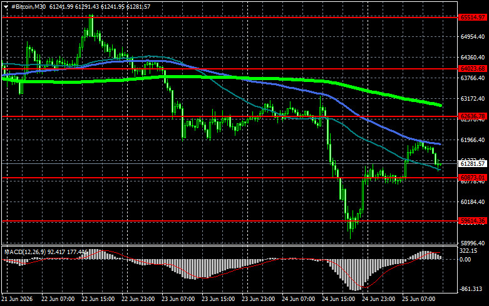Select the 24 Jun 07:00 time axis label

(x=299, y=299)
